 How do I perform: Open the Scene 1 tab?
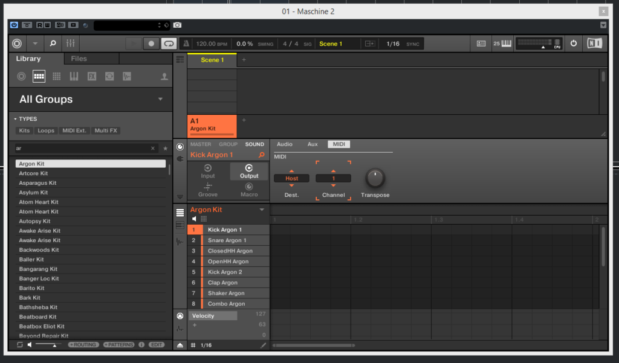pyautogui.click(x=212, y=60)
